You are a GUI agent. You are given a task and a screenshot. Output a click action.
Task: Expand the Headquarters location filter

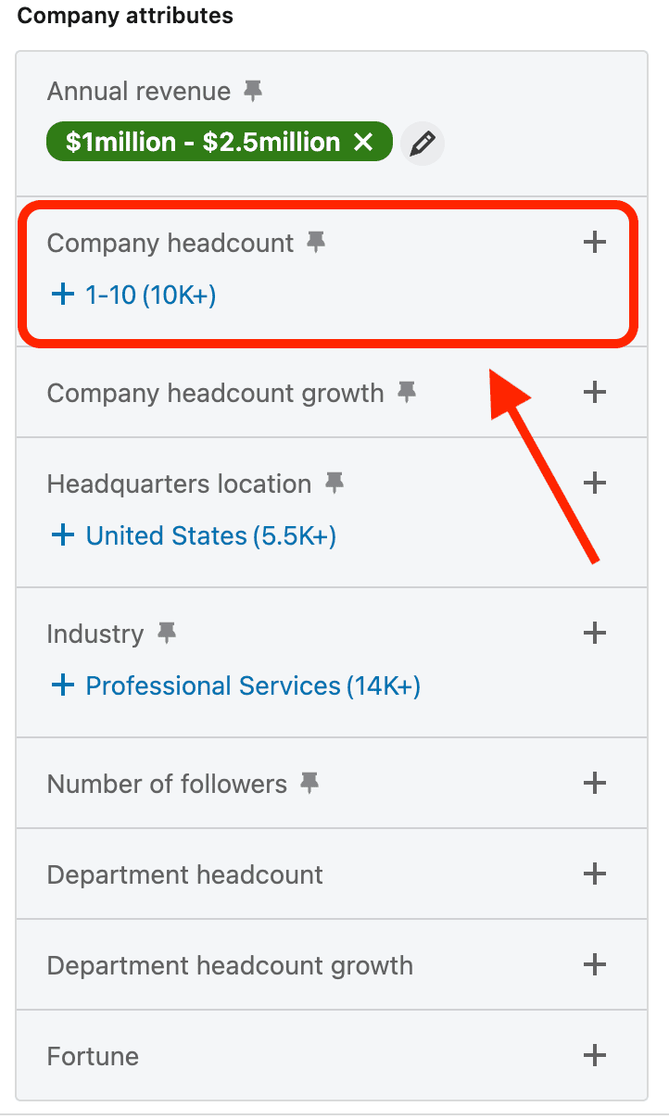pos(594,484)
